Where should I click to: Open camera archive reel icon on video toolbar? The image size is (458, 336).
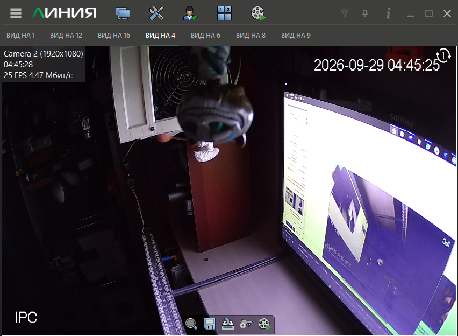tap(264, 324)
